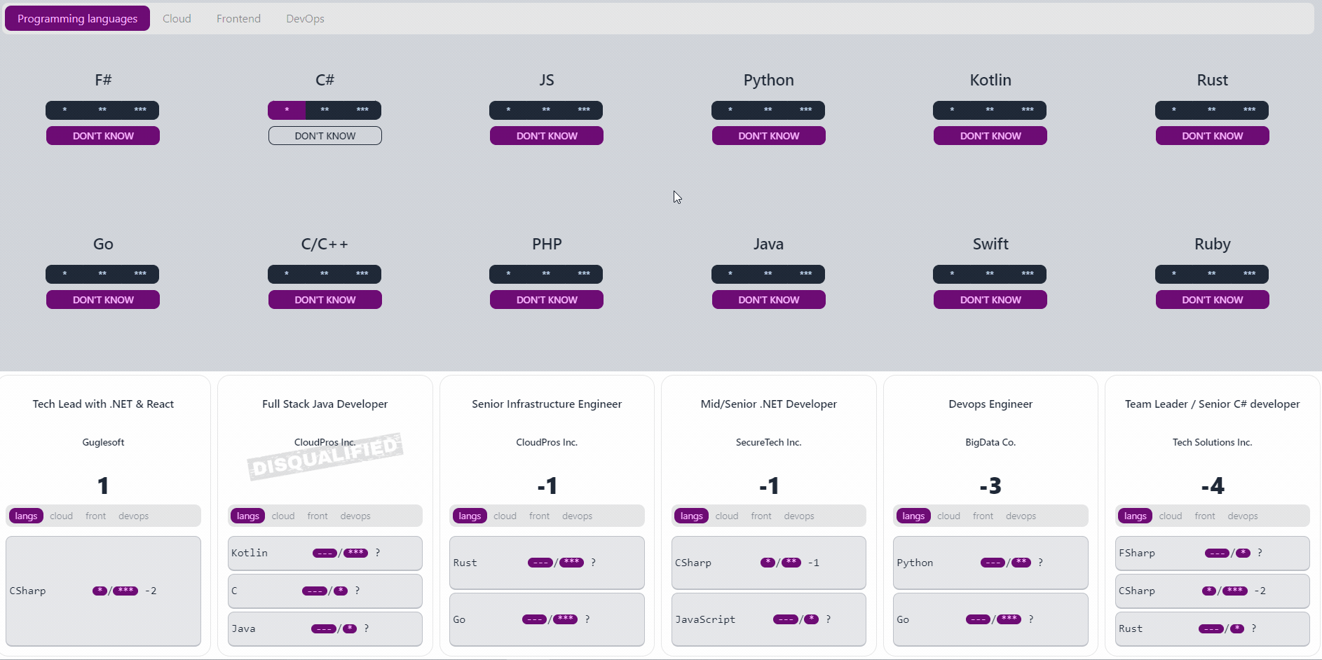The width and height of the screenshot is (1322, 660).
Task: Select two-star rating for Kotlin
Action: 990,110
